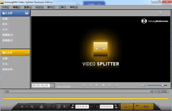172x111 pixels.
Task: Stop video playback
Action: (103, 85)
